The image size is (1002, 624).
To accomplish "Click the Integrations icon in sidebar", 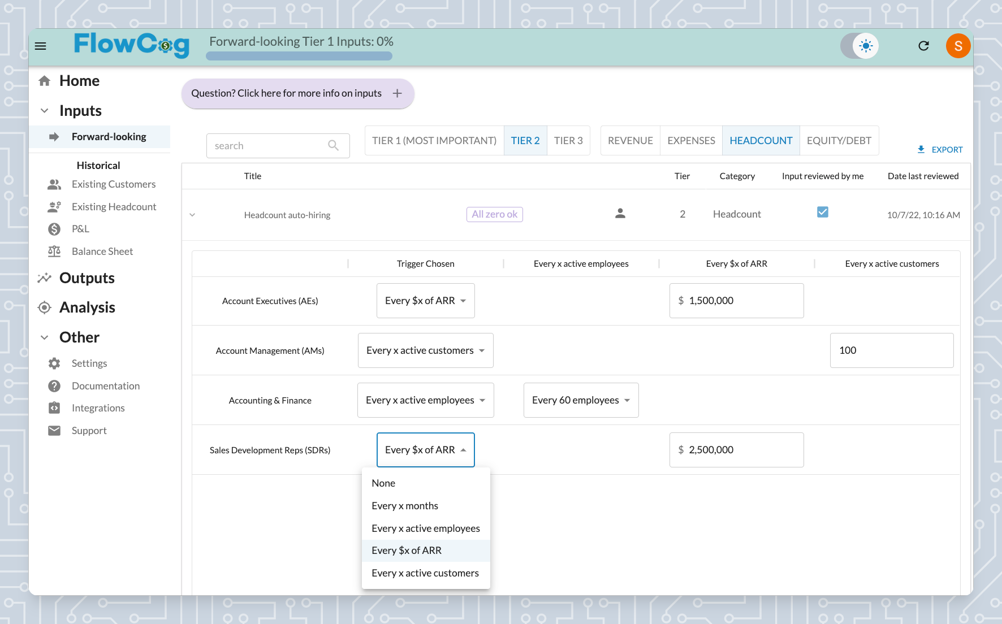I will [x=54, y=408].
